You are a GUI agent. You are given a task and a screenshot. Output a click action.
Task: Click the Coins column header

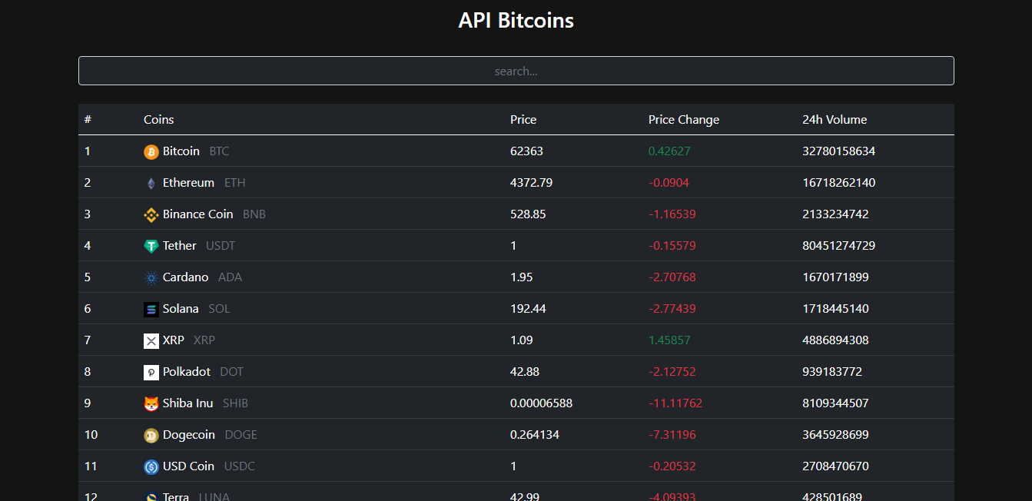158,120
